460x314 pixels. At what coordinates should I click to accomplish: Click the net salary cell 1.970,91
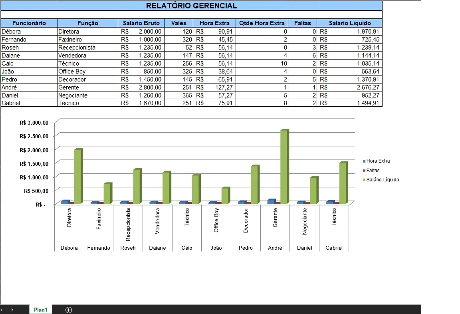tap(350, 32)
